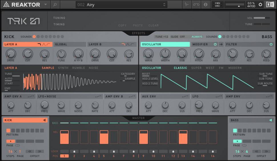Click the recorder tape icon in header
The width and height of the screenshot is (277, 161).
pos(196,5)
